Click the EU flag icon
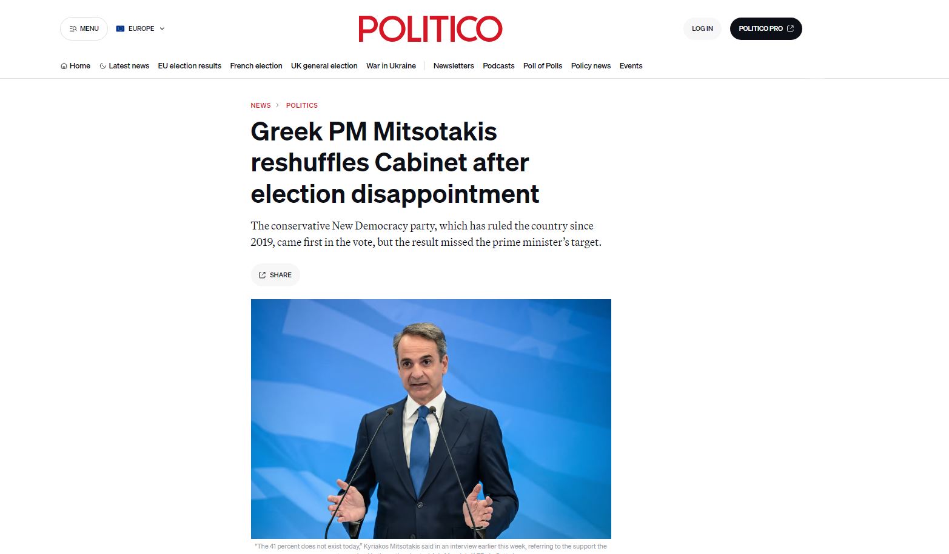The height and width of the screenshot is (554, 949). coord(120,28)
